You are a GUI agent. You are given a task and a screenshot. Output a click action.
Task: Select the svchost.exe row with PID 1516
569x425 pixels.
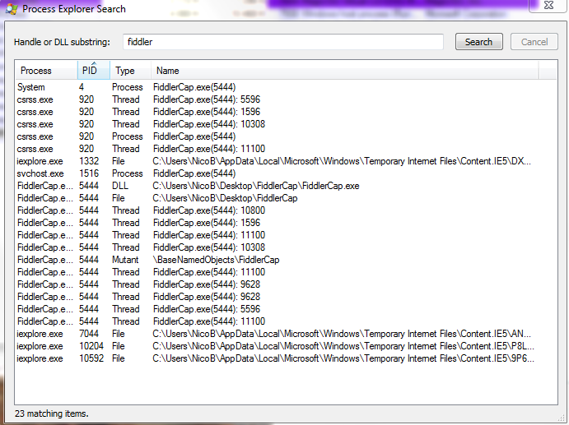(x=286, y=173)
